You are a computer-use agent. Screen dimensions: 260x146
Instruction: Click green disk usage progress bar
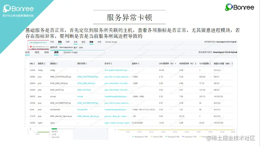click(54, 129)
